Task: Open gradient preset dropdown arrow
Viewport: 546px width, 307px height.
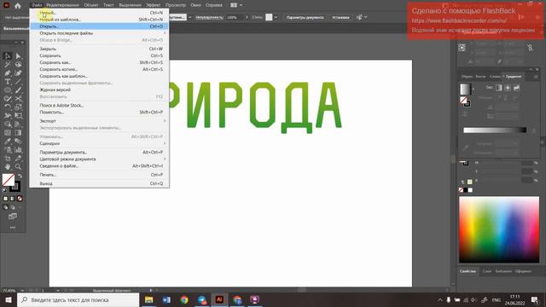Action: coord(473,90)
